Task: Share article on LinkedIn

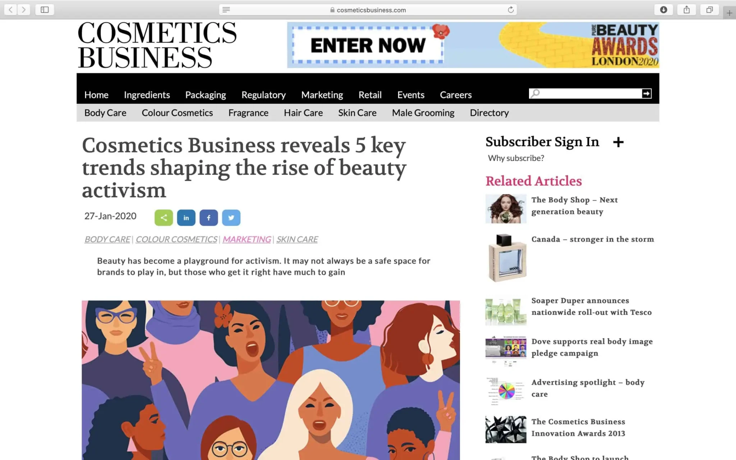Action: (x=186, y=218)
